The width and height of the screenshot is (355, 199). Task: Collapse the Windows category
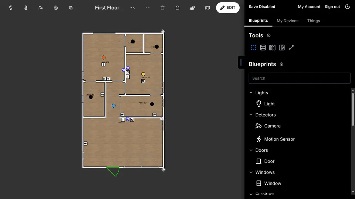coord(251,172)
